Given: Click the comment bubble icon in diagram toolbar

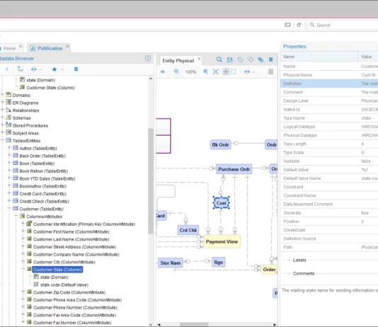Looking at the screenshot, I should pyautogui.click(x=251, y=59).
